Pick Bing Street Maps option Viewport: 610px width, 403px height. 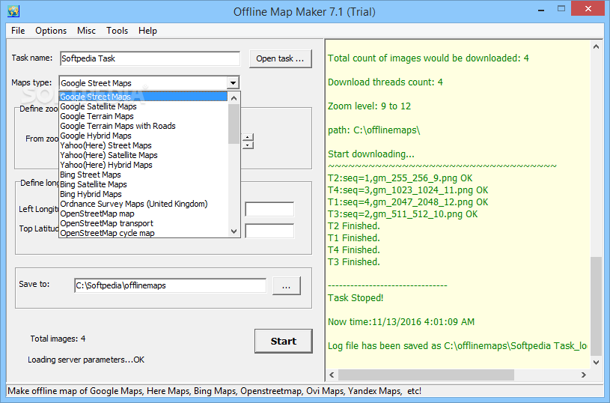pos(143,175)
